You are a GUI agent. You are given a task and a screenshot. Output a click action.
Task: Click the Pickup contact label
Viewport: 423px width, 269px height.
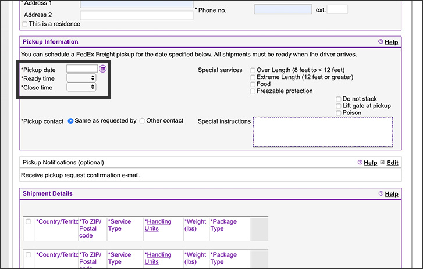point(42,121)
